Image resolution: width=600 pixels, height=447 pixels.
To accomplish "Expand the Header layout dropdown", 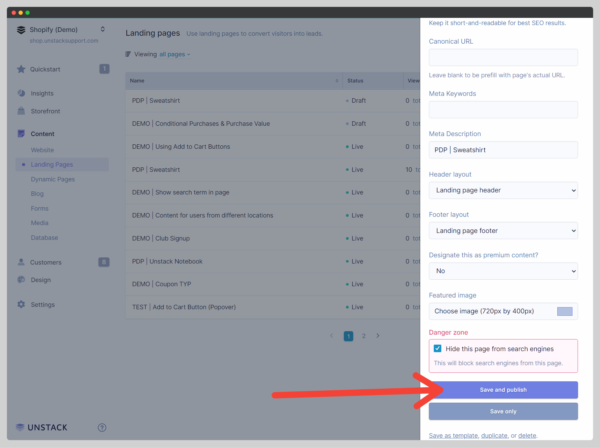I will click(x=503, y=190).
